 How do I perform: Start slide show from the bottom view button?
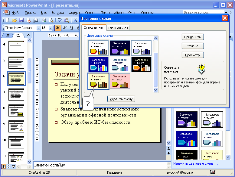14,166
